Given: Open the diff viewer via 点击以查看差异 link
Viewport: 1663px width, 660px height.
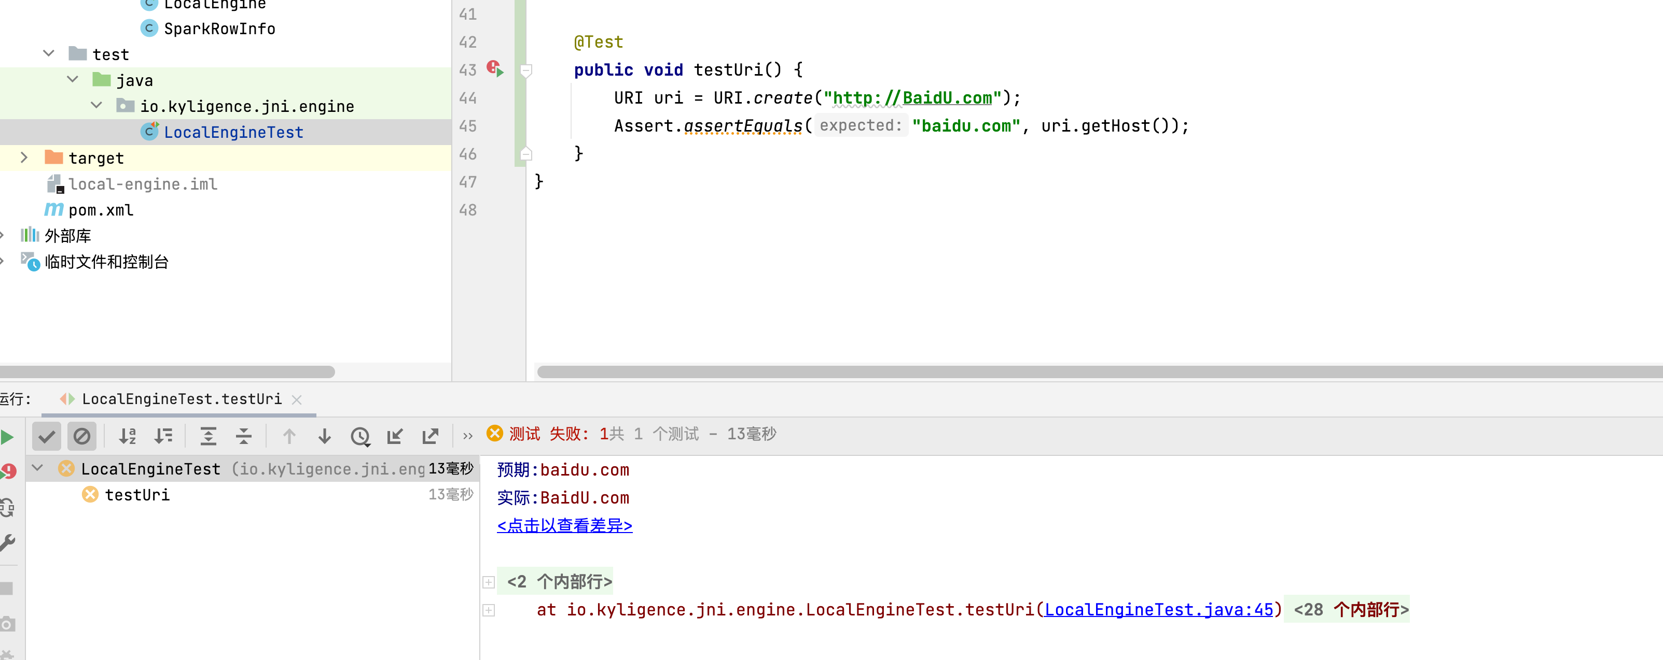Looking at the screenshot, I should tap(564, 525).
